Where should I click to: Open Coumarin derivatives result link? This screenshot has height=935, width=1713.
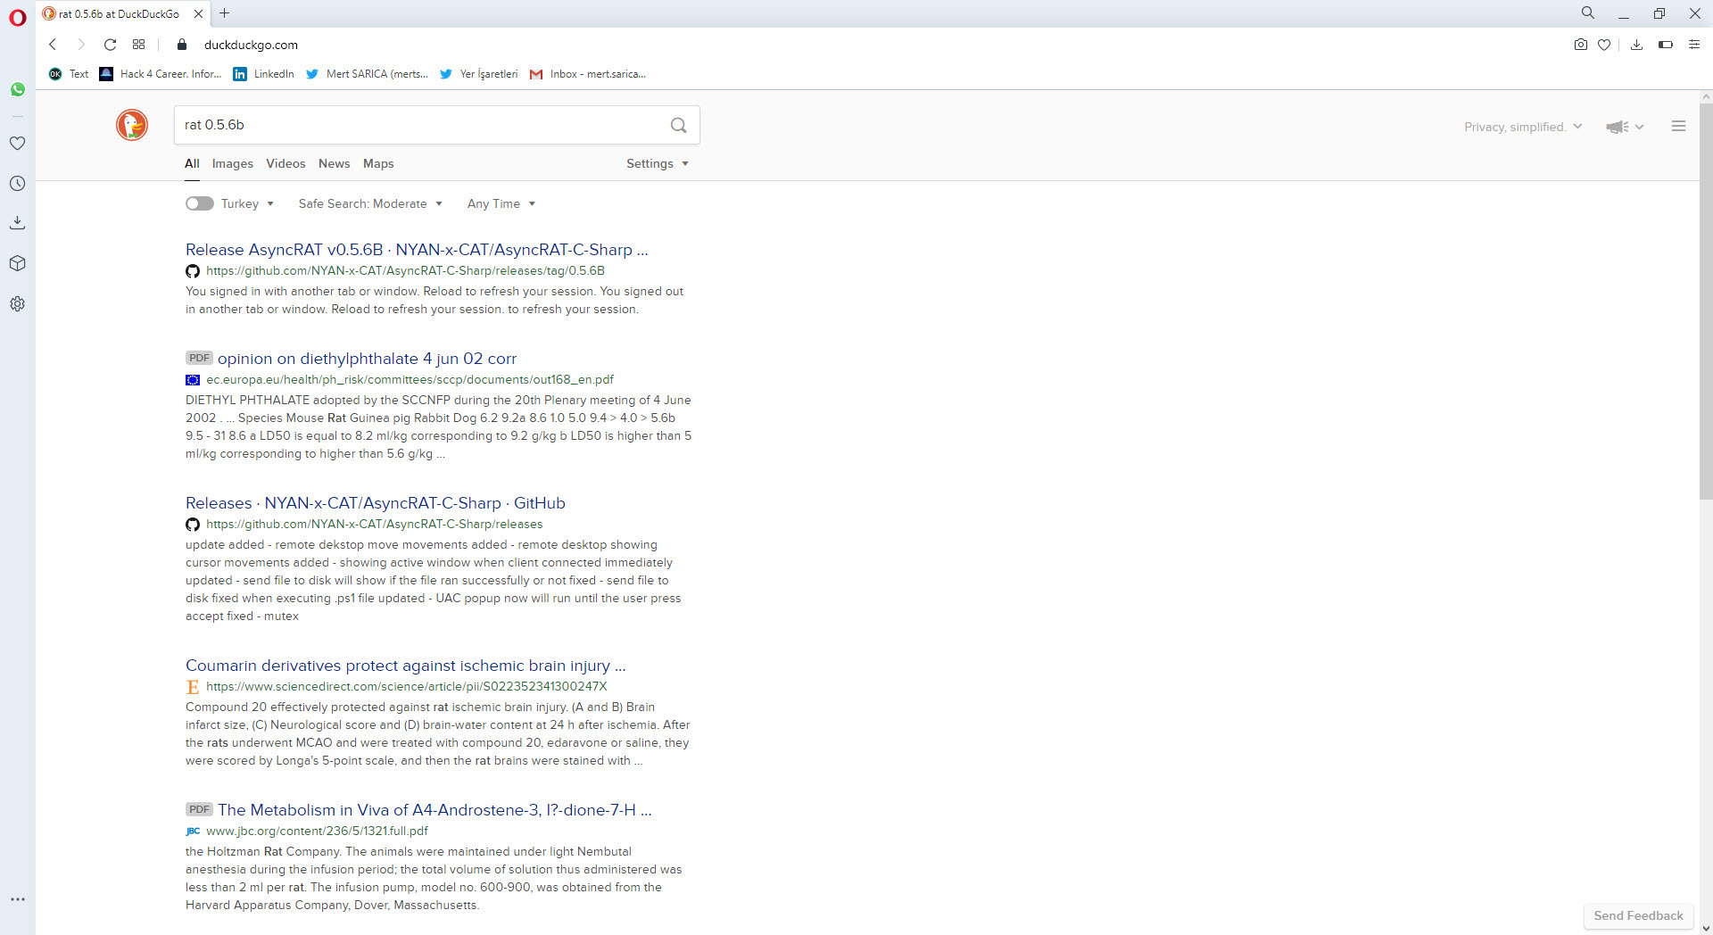[406, 666]
